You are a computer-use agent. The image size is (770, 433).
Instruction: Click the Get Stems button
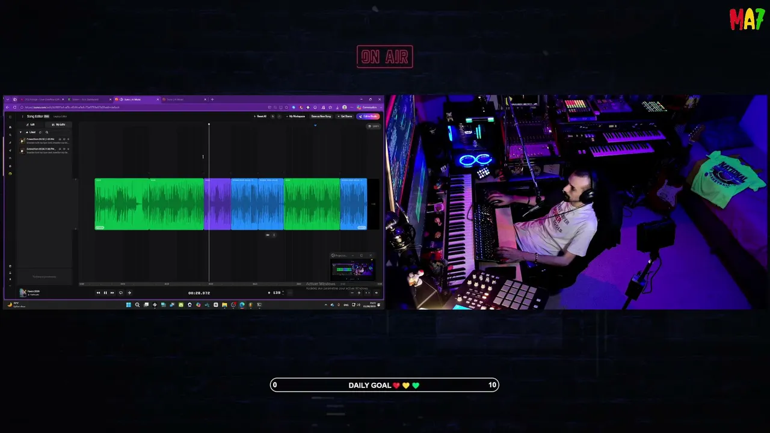(x=345, y=116)
